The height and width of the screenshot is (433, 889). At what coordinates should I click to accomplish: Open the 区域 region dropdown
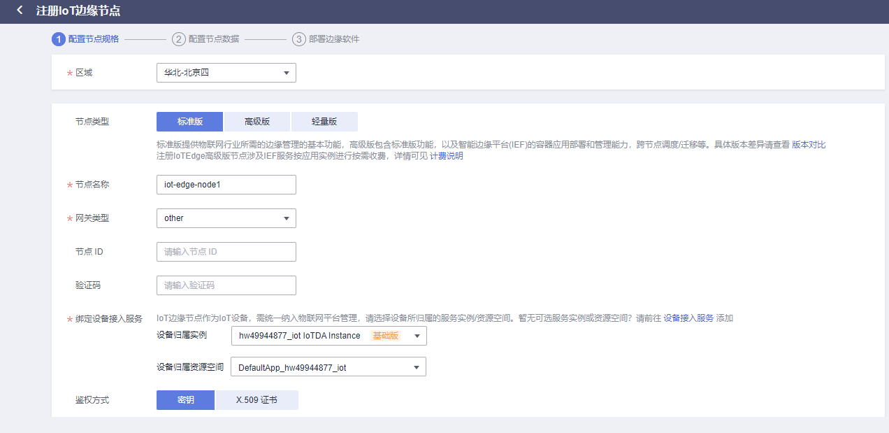226,73
